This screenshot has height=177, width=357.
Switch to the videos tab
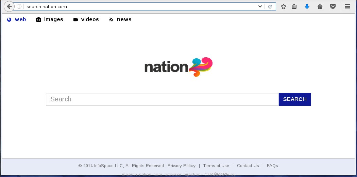[x=86, y=19]
